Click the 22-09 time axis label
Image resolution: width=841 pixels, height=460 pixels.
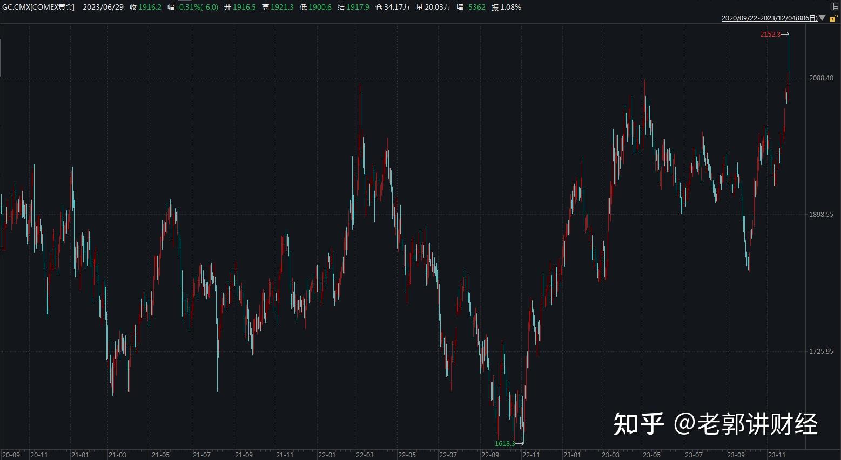(x=490, y=455)
